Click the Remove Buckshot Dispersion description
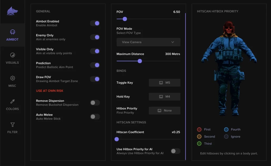The width and height of the screenshot is (271, 166). (57, 105)
